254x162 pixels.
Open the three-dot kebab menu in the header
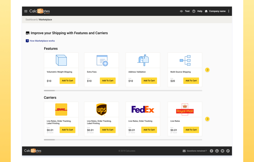pyautogui.click(x=229, y=11)
